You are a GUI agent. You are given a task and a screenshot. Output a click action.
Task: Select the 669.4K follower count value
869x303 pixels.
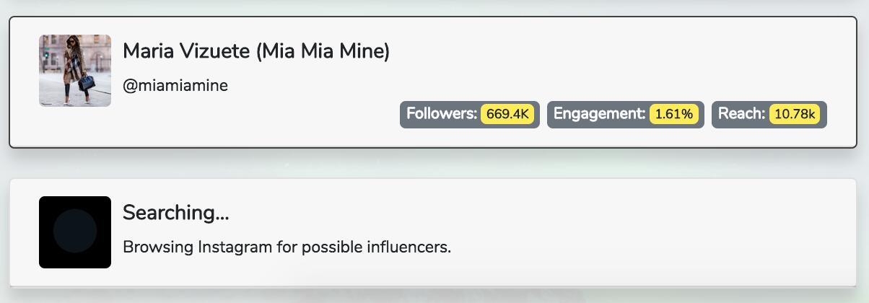coord(508,114)
